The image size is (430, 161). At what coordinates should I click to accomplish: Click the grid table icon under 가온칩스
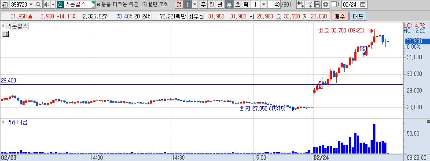click(5, 34)
